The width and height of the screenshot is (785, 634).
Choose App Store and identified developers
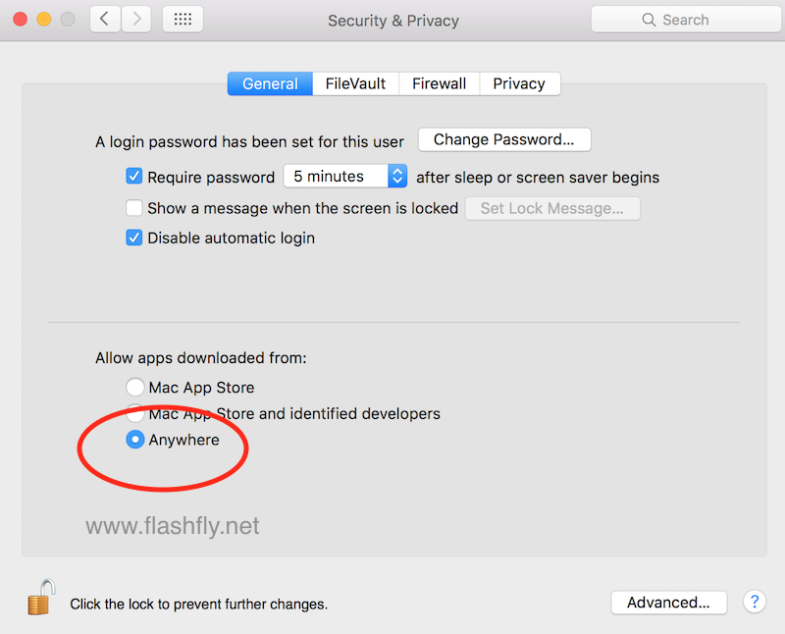coord(135,413)
